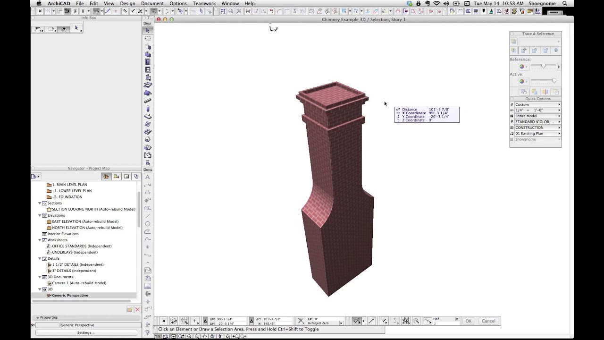Adjust the Reference intensity slider
Viewport: 604px width, 340px height.
pos(544,67)
